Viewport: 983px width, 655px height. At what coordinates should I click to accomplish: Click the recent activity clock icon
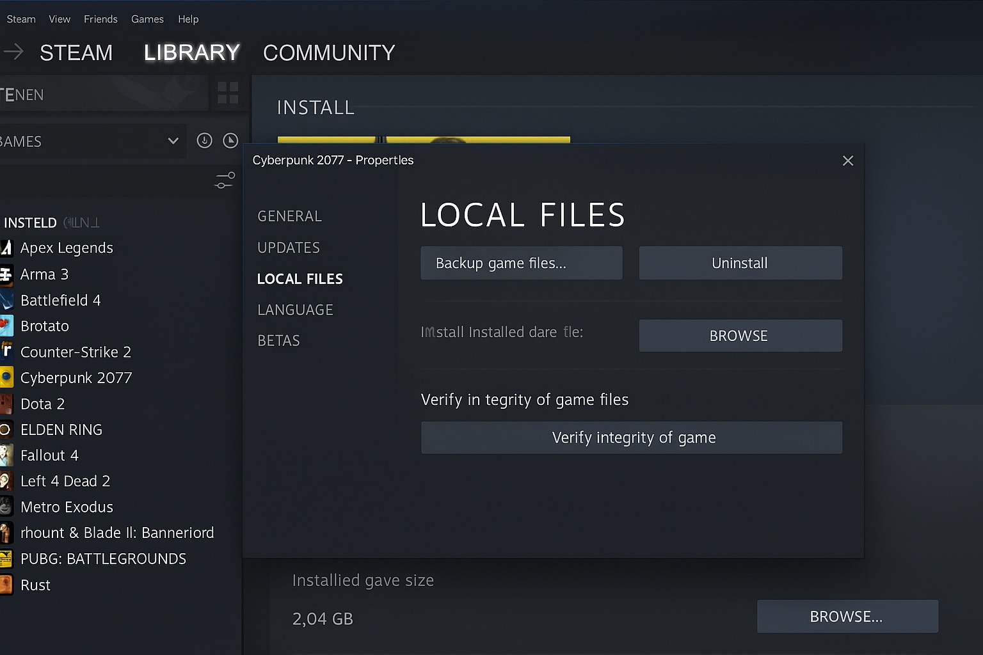(x=204, y=141)
